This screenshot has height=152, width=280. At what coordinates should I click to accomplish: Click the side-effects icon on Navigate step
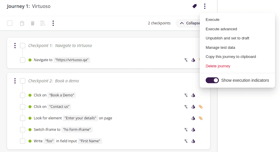pos(186,60)
